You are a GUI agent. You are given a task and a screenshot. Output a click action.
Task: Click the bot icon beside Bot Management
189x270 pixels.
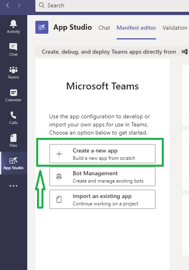pyautogui.click(x=59, y=176)
